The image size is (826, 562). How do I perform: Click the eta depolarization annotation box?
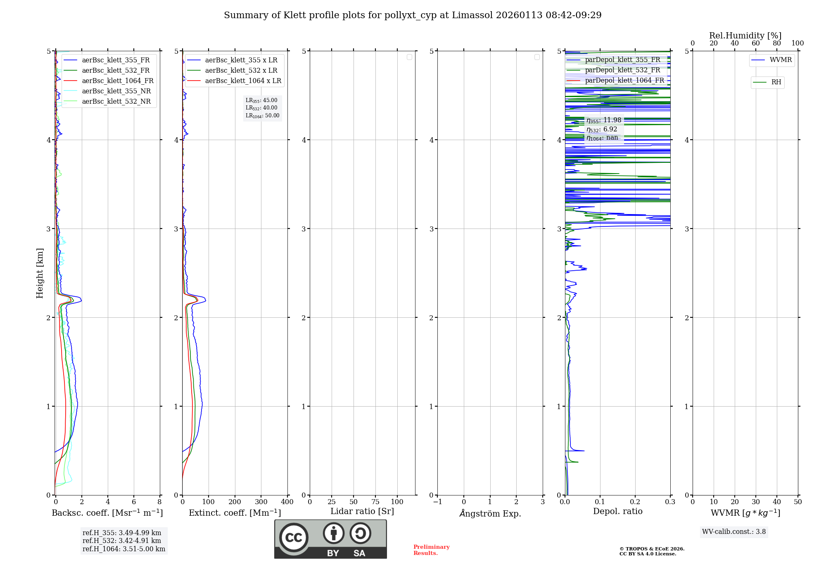(603, 129)
